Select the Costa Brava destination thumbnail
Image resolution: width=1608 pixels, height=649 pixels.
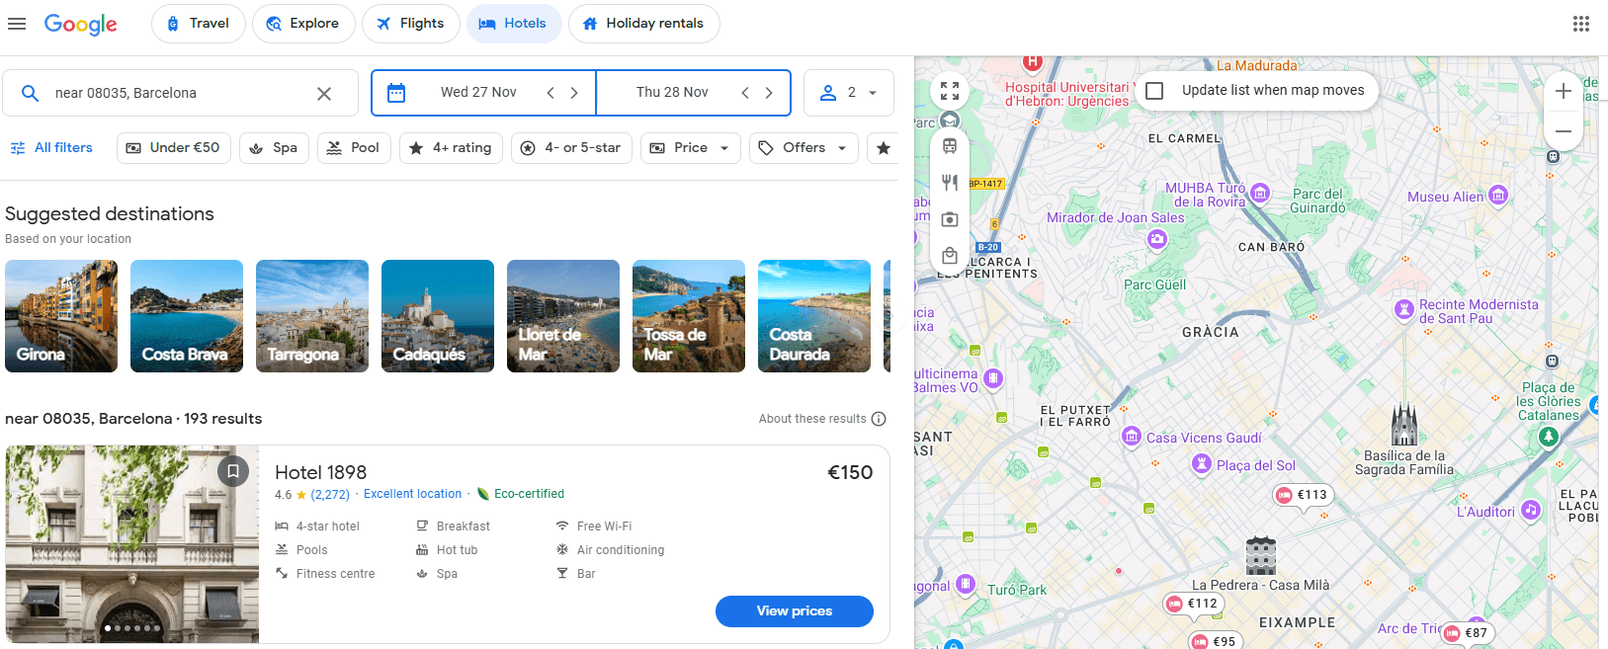[187, 316]
